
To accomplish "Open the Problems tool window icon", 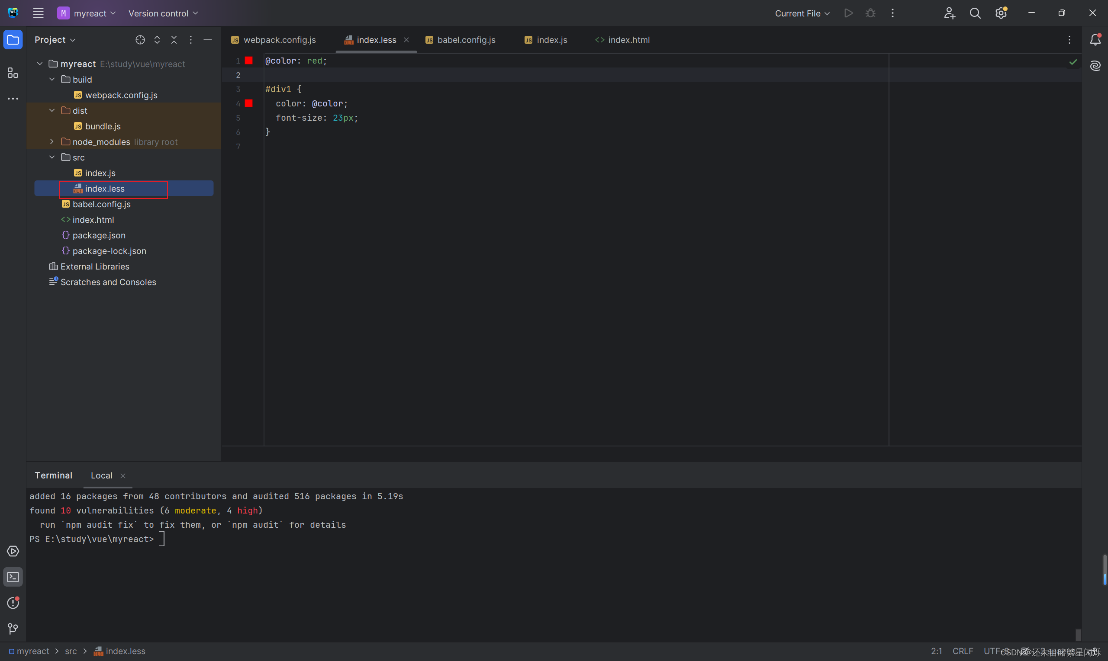I will pos(13,603).
